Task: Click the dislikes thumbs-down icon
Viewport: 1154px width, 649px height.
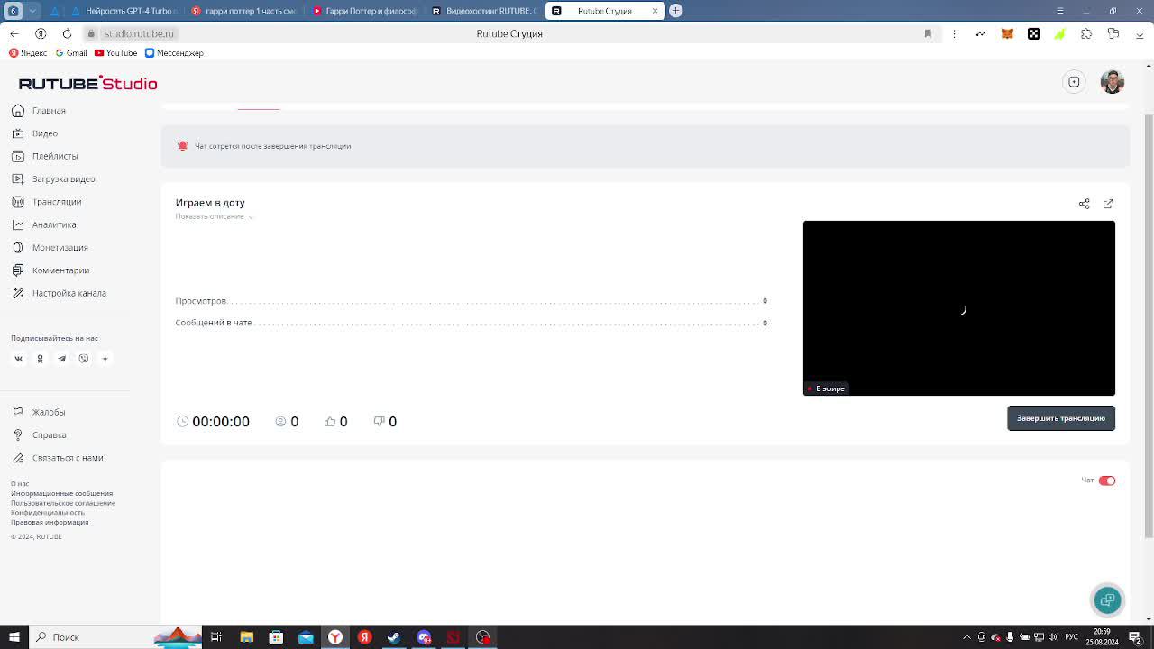Action: tap(379, 422)
